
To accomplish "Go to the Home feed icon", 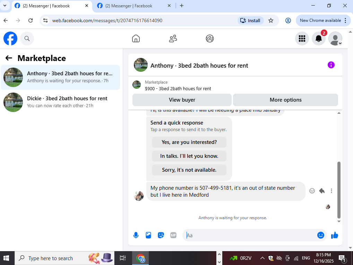I will click(136, 39).
